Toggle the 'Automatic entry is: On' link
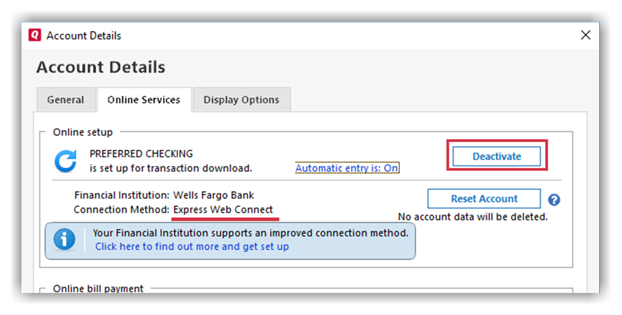The image size is (622, 315). [347, 168]
